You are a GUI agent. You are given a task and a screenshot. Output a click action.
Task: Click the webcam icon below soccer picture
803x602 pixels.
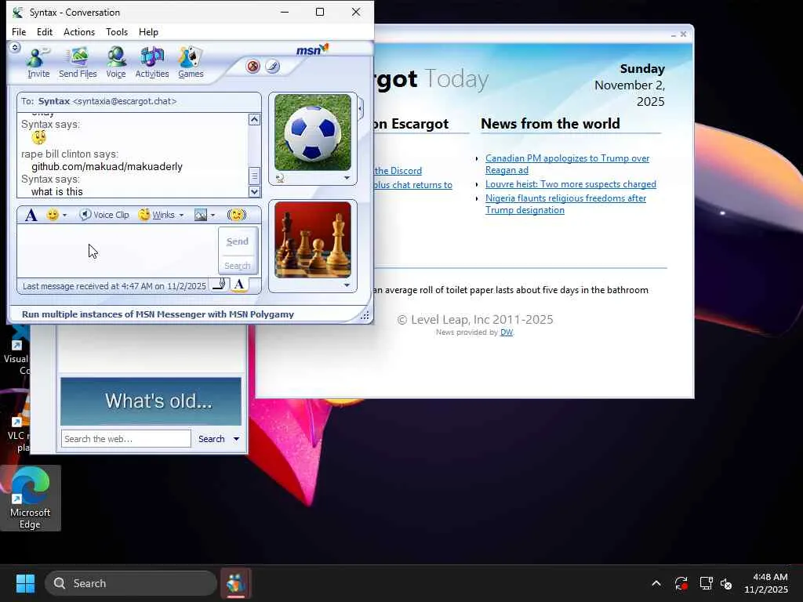click(280, 178)
